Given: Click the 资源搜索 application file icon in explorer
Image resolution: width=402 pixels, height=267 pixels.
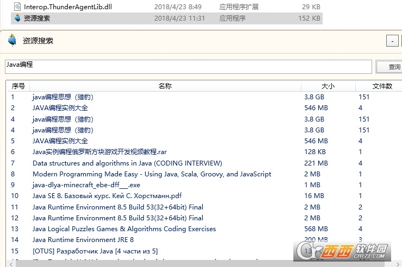Looking at the screenshot, I should coord(17,18).
